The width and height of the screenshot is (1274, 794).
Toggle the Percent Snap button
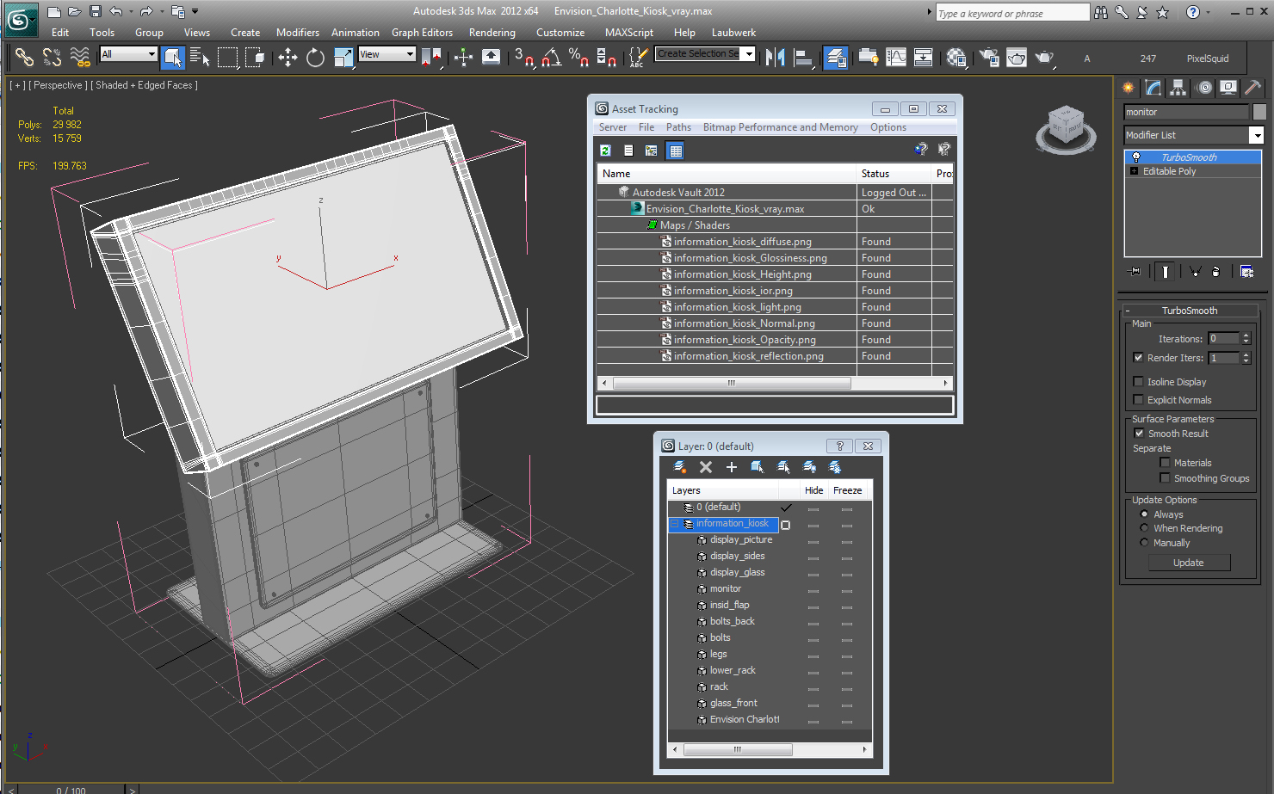click(x=579, y=58)
